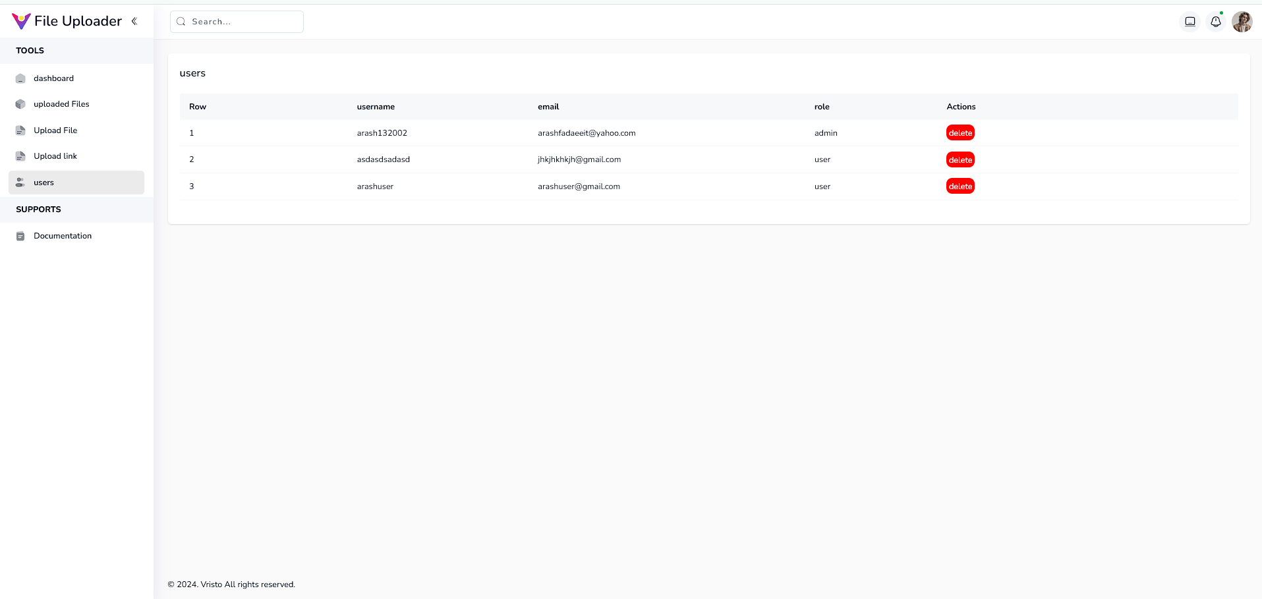Open Upload File menu item
This screenshot has height=599, width=1262.
pyautogui.click(x=76, y=130)
